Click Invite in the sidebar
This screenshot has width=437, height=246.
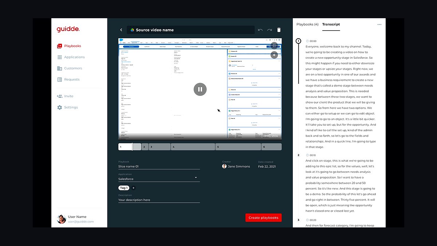[x=65, y=96]
